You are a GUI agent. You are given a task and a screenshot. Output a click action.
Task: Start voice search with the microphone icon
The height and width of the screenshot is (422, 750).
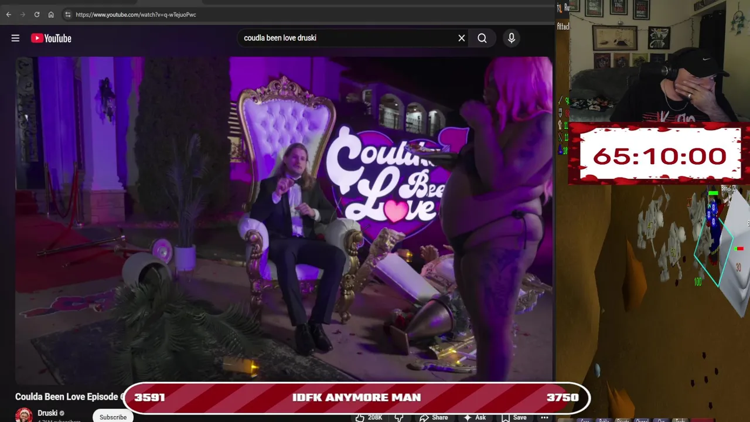tap(512, 38)
